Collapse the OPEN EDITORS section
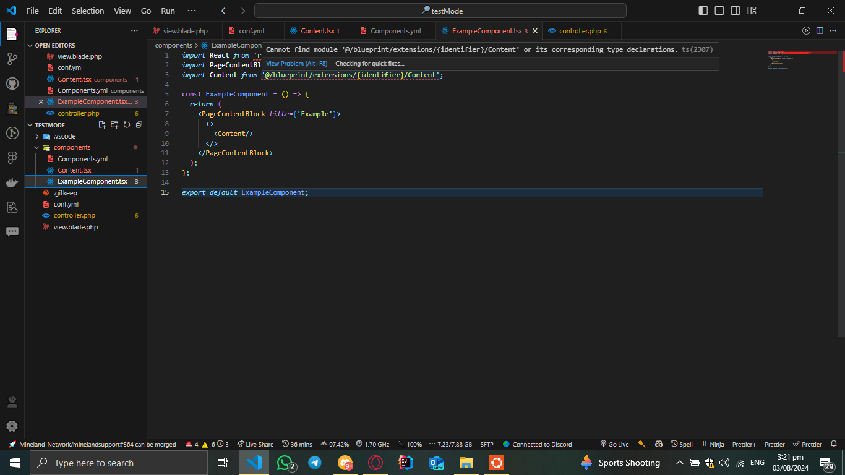Viewport: 845px width, 475px height. 85,45
